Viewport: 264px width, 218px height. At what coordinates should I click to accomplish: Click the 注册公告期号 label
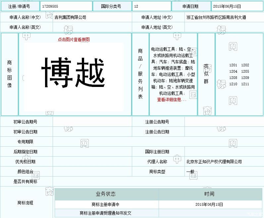point(157,122)
